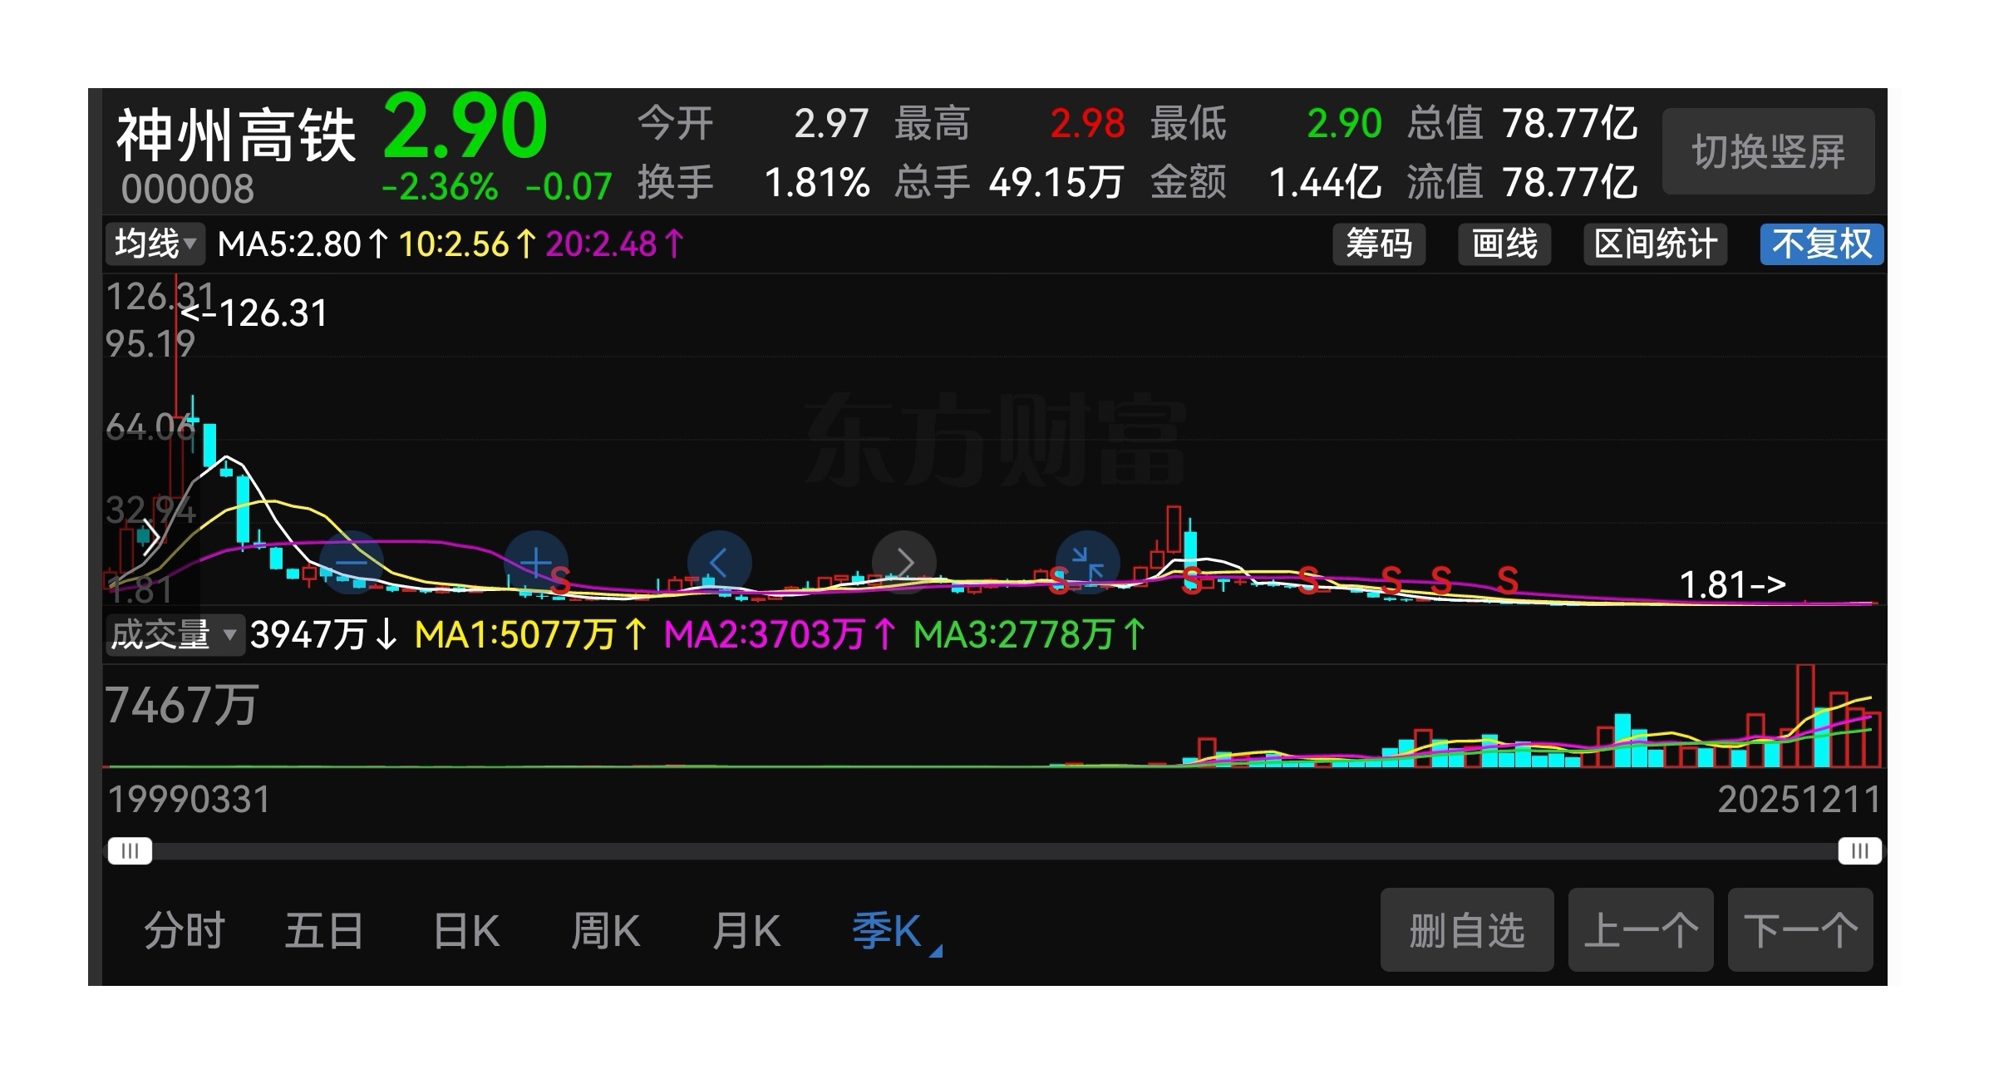Click the zoom in plus chart icon
Viewport: 1989px width, 1074px height.
[536, 563]
